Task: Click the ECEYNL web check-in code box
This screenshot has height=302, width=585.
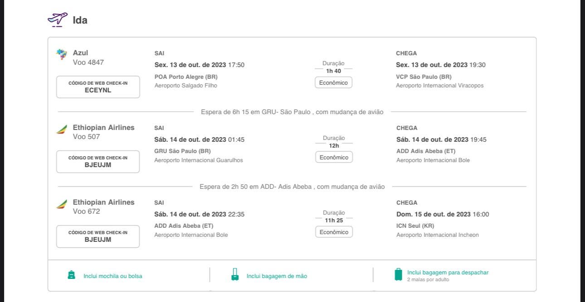Action: [x=98, y=87]
